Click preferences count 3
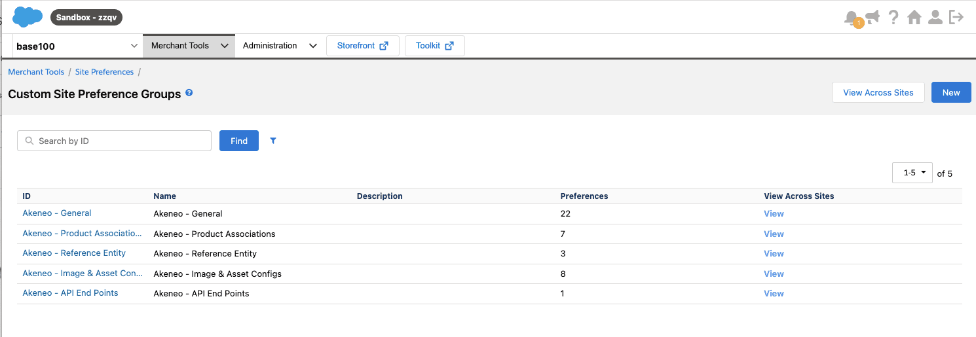976x337 pixels. tap(563, 254)
